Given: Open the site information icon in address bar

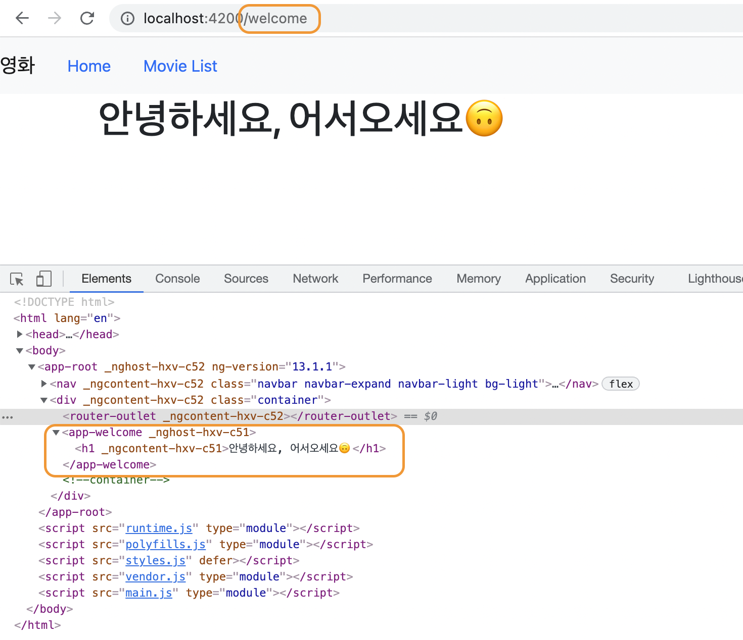Looking at the screenshot, I should [127, 19].
